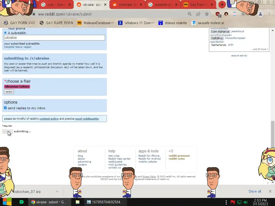The height and width of the screenshot is (206, 275).
Task: Open the 'mod guidelines' footer link
Action: 117,165
